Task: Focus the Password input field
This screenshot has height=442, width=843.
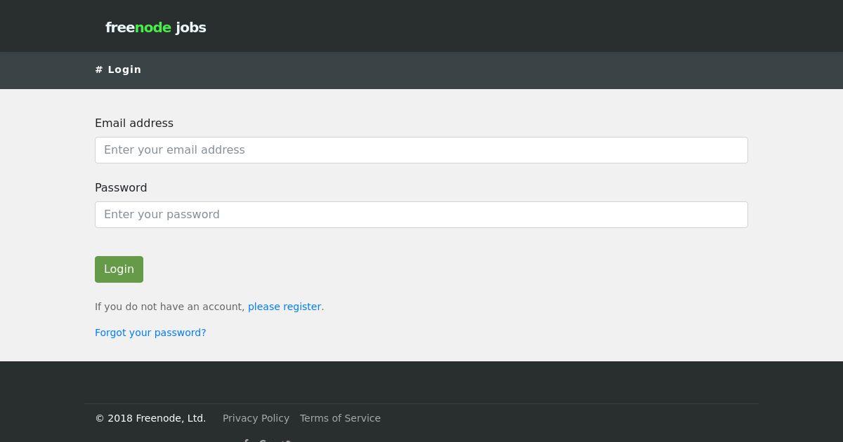Action: point(421,215)
